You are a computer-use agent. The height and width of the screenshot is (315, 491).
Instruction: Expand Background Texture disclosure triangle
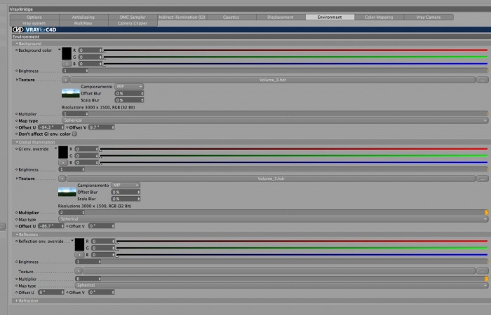[x=17, y=80]
